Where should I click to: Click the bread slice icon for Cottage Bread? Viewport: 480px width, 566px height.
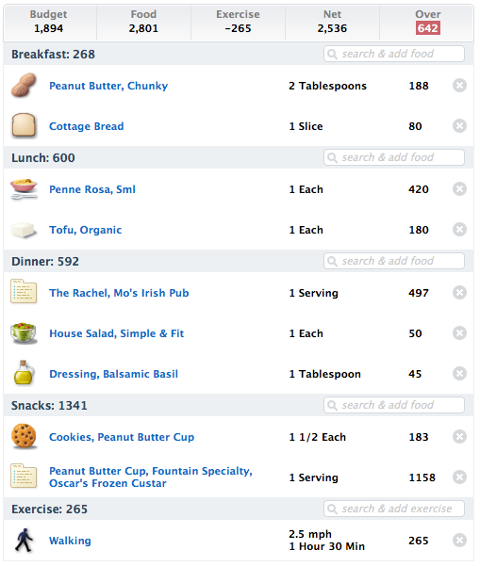24,126
